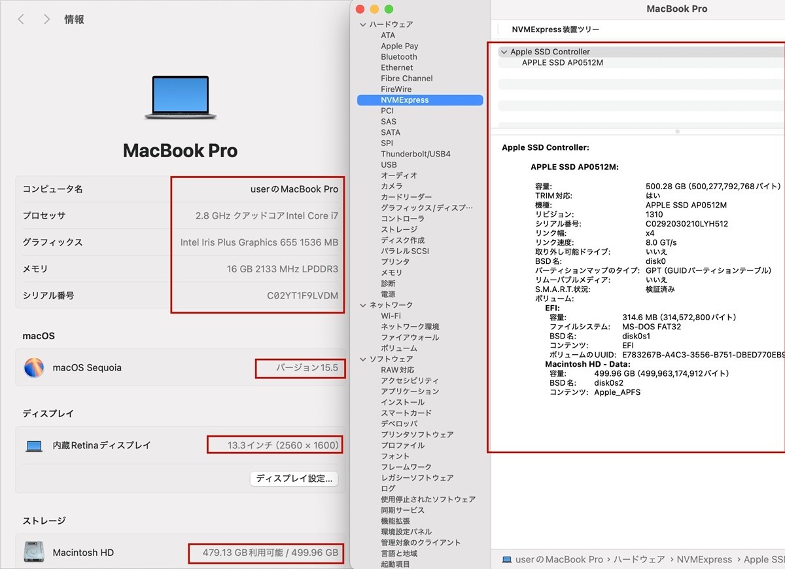Select ログ in sidebar
This screenshot has width=785, height=569.
click(388, 488)
